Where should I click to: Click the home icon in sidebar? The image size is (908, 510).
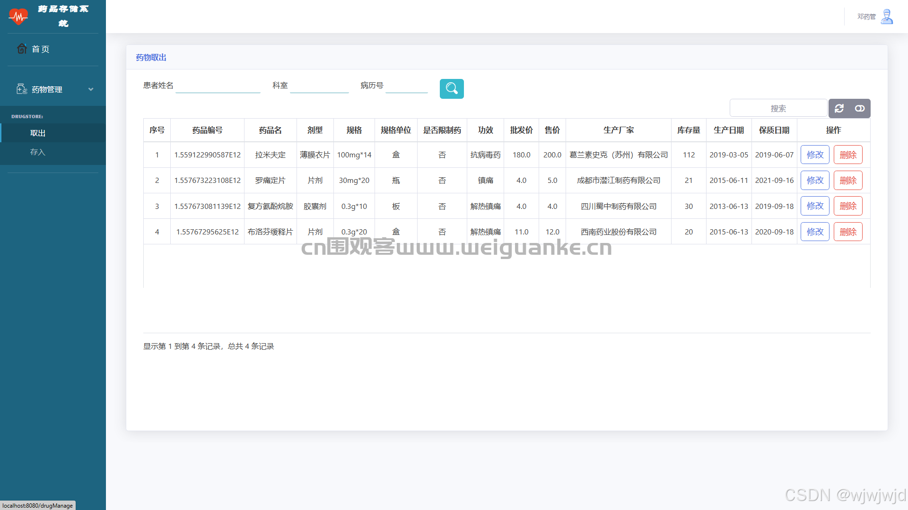tap(22, 49)
